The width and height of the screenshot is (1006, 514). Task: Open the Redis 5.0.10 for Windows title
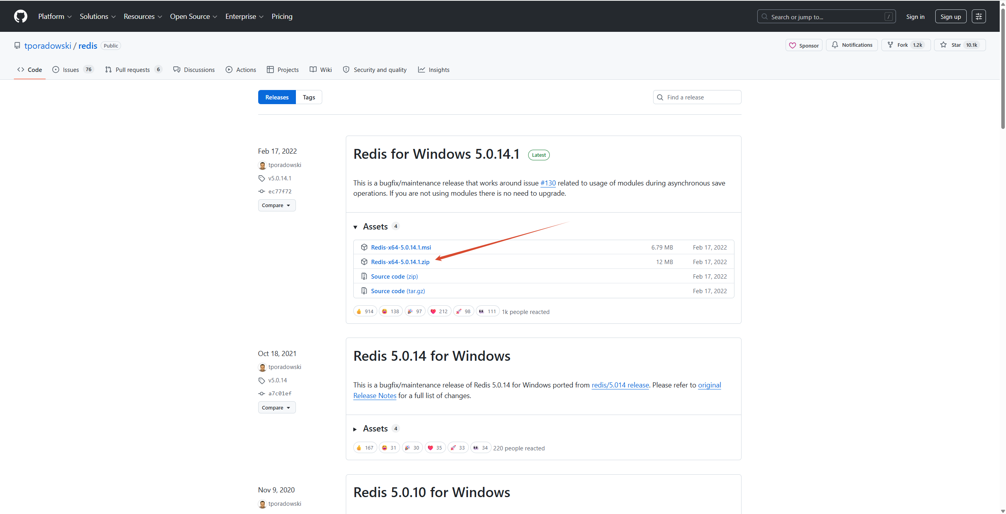(x=431, y=492)
